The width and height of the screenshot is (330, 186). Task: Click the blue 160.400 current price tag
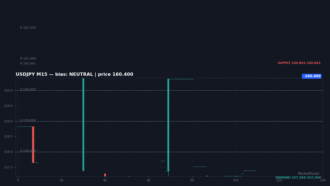pyautogui.click(x=312, y=76)
